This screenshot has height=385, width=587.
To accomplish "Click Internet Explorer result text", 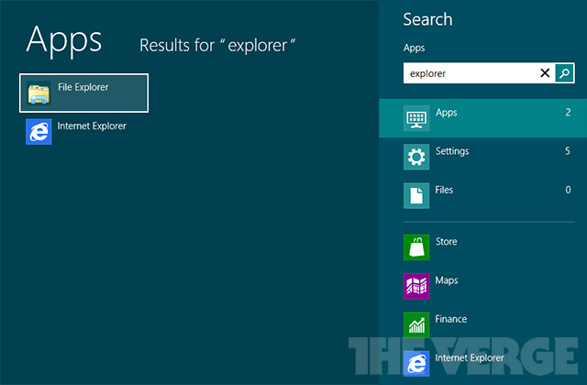I will pyautogui.click(x=92, y=126).
